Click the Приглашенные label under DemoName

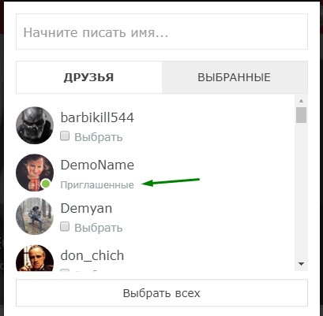pyautogui.click(x=97, y=185)
